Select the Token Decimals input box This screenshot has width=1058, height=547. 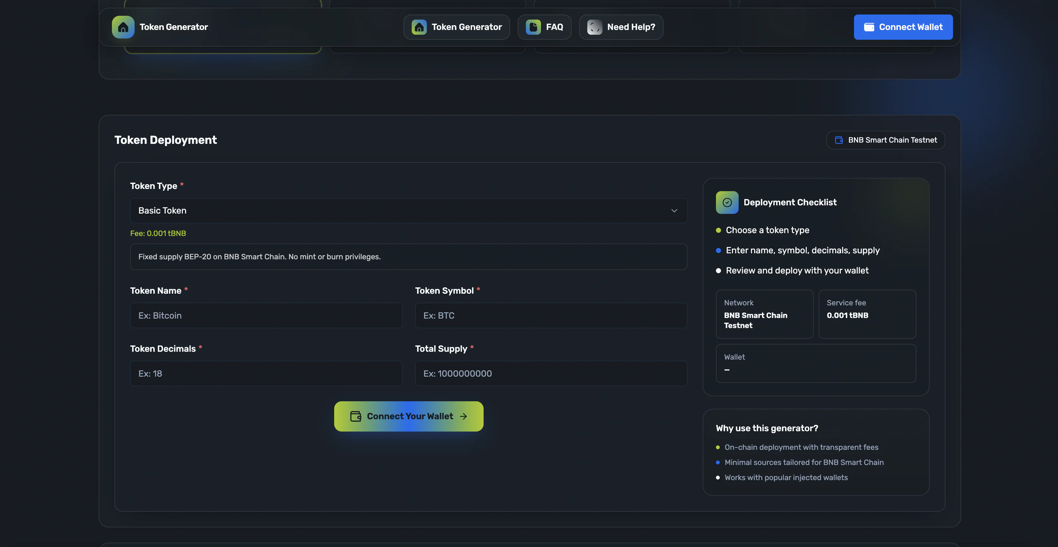pyautogui.click(x=266, y=373)
